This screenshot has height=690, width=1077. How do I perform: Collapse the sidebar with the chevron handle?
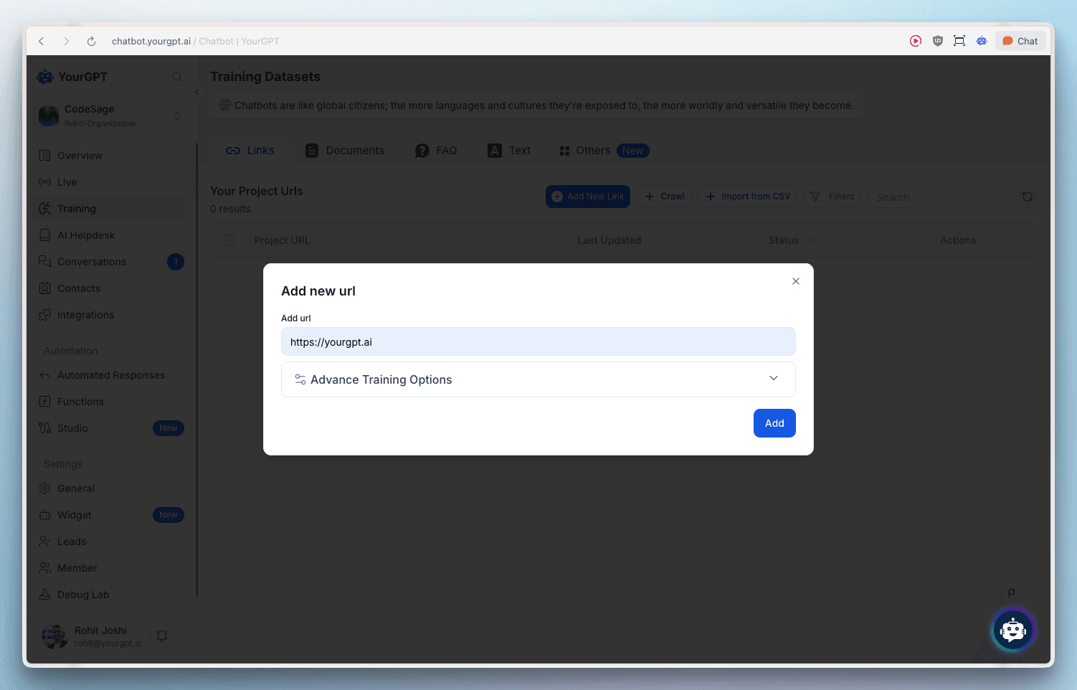pyautogui.click(x=197, y=92)
